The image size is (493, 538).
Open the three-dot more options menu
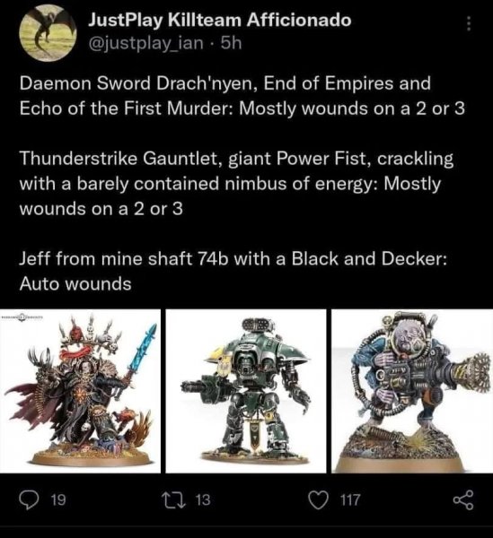pos(468,24)
